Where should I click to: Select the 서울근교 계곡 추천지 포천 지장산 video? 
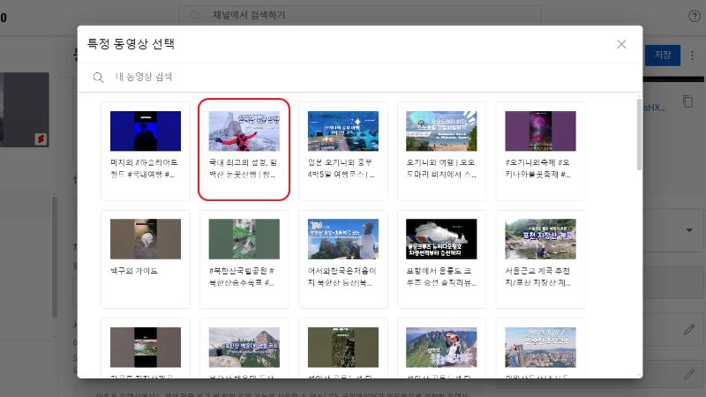540,258
